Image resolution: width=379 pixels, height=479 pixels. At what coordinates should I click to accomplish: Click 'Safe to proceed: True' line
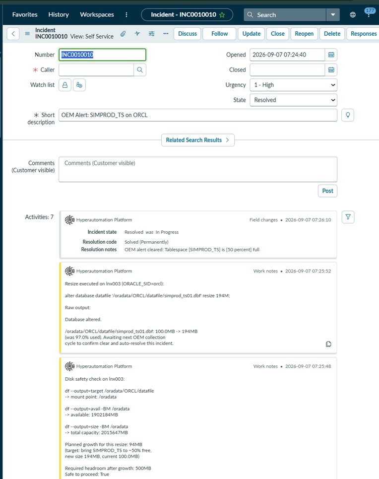point(87,475)
